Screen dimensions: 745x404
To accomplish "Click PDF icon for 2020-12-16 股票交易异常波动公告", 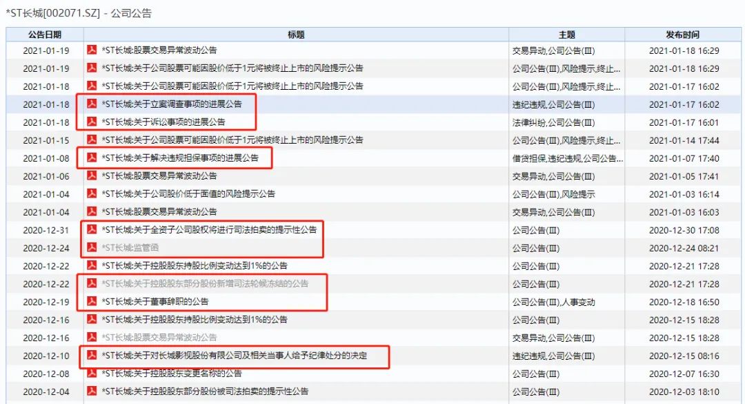I will click(92, 338).
